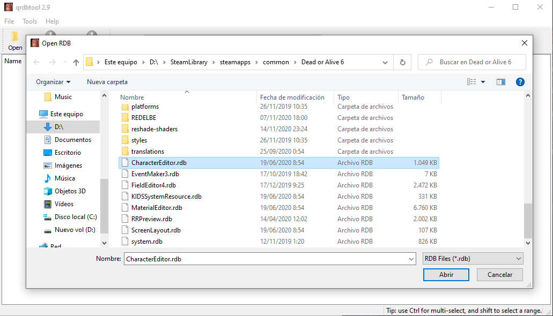Sort by the Tipo column header

[366, 97]
